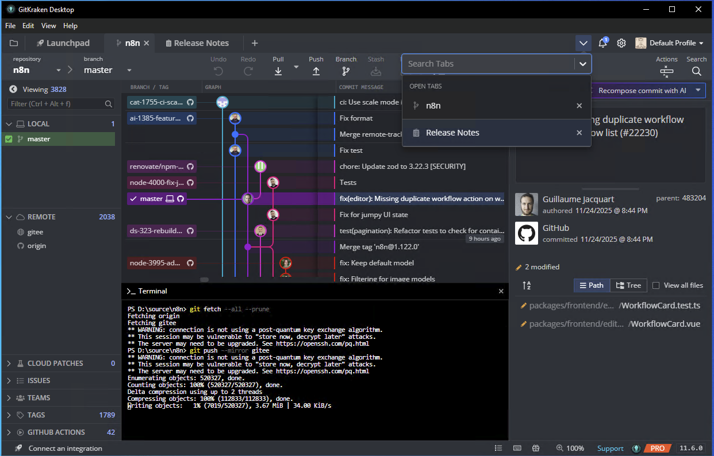Open Default Profile dropdown
Screen dimensions: 714x456
point(670,43)
